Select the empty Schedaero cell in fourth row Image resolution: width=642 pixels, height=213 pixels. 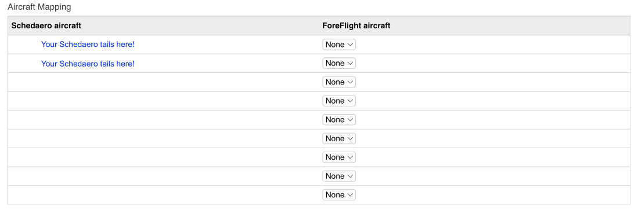(163, 101)
